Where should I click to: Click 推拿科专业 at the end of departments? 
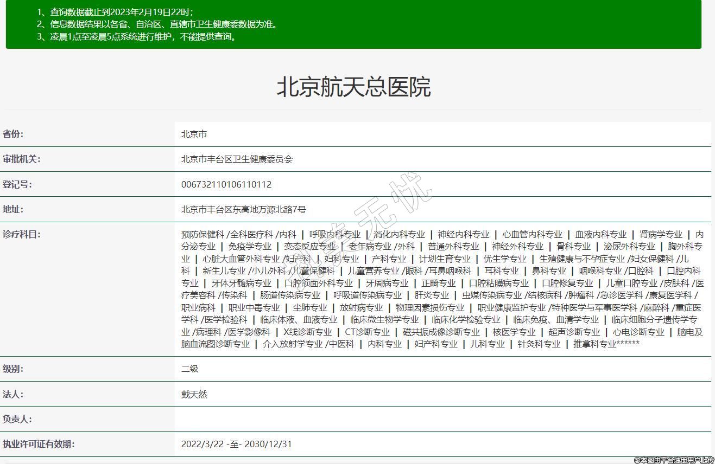click(x=594, y=344)
